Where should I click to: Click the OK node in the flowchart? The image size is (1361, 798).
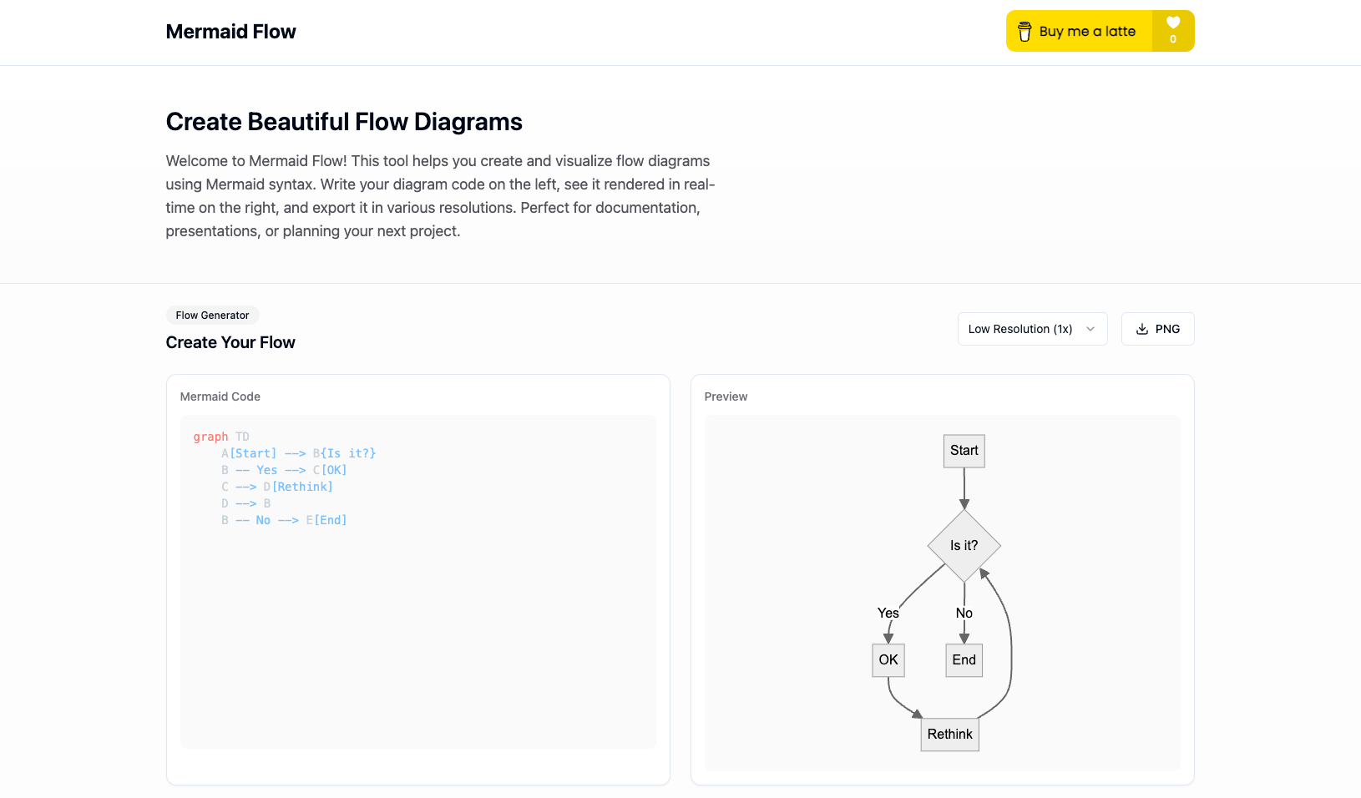pyautogui.click(x=888, y=660)
